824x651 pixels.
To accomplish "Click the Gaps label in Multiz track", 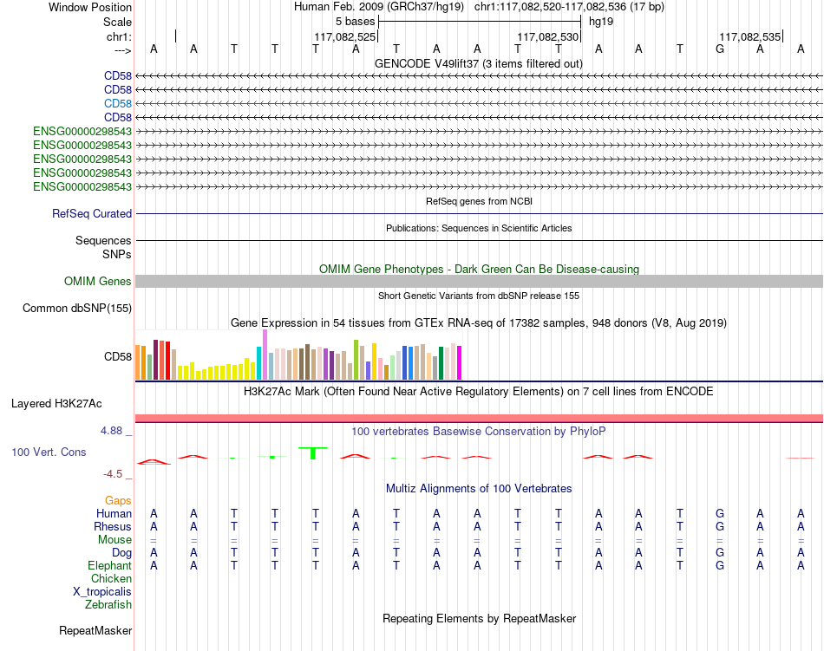I will click(x=118, y=500).
